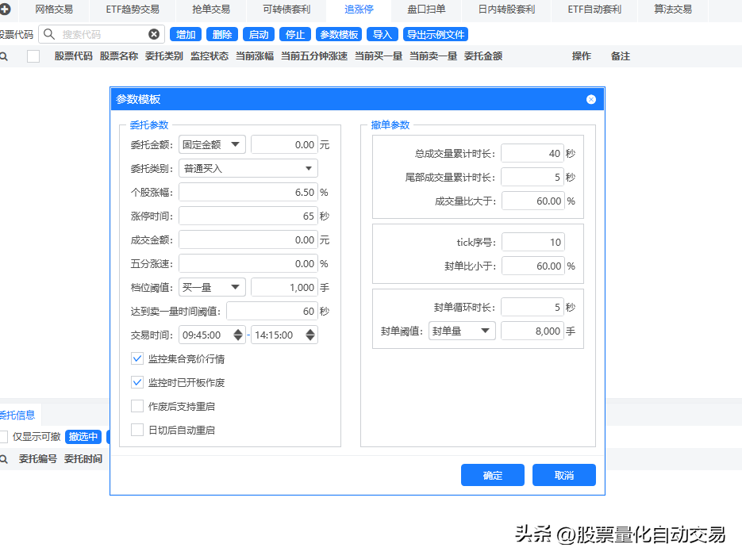Click the 增加 button
742x559 pixels.
[186, 35]
